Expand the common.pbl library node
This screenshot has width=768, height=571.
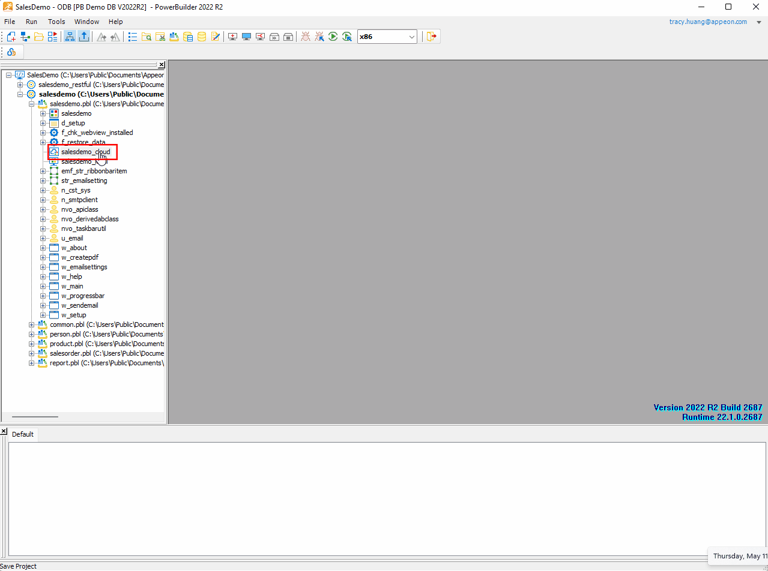[x=32, y=324]
